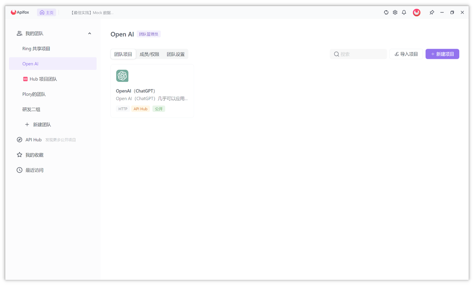This screenshot has width=473, height=285.
Task: Click the 导入项目 button
Action: [x=406, y=54]
